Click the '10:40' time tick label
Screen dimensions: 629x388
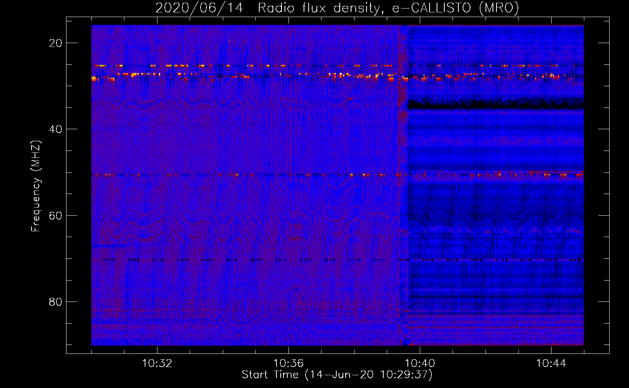pos(420,364)
